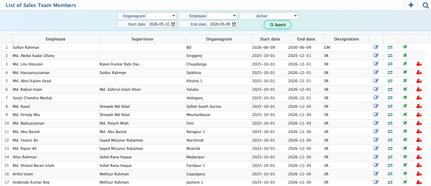Click 'List of Sales Team Members' heading
The width and height of the screenshot is (431, 186).
coord(41,5)
